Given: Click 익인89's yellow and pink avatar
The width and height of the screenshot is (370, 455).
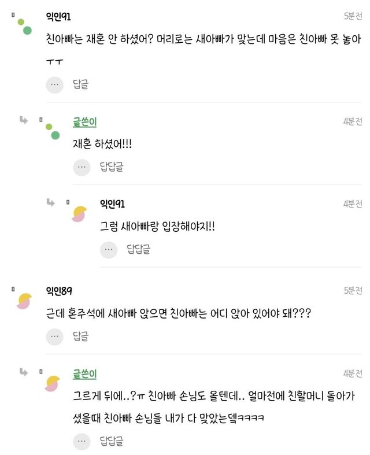Looking at the screenshot, I should click(24, 301).
